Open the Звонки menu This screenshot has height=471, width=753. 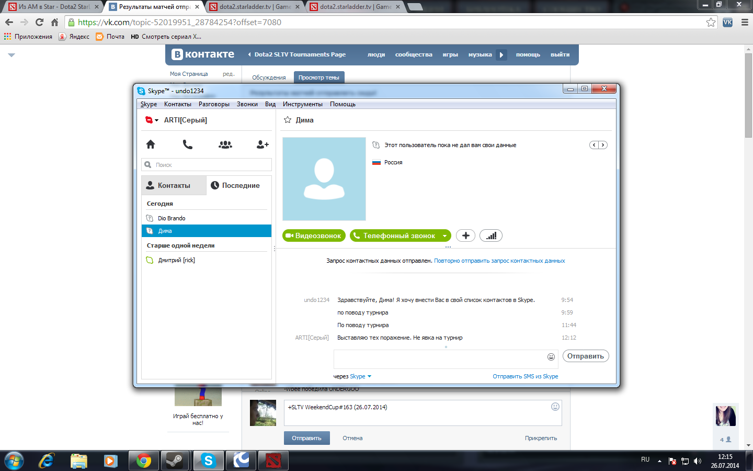247,104
